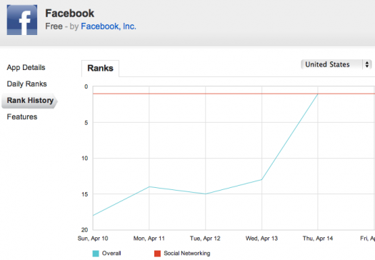The image size is (375, 260).
Task: Click the Tue, Apr 12 data point
Action: (205, 194)
